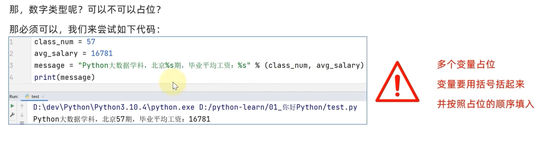Click the avg_salary variable on line 2
Viewport: 541px width, 142px height.
[x=56, y=54]
